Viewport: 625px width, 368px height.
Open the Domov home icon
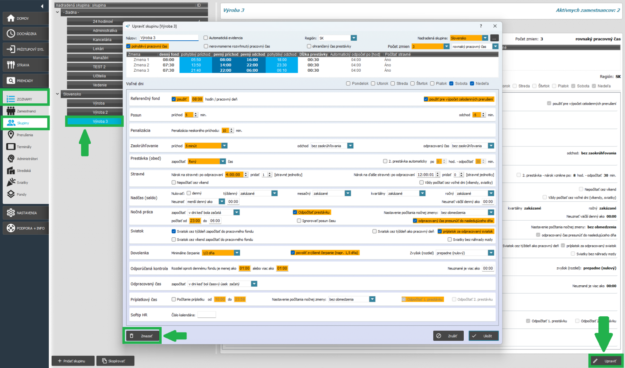(11, 18)
